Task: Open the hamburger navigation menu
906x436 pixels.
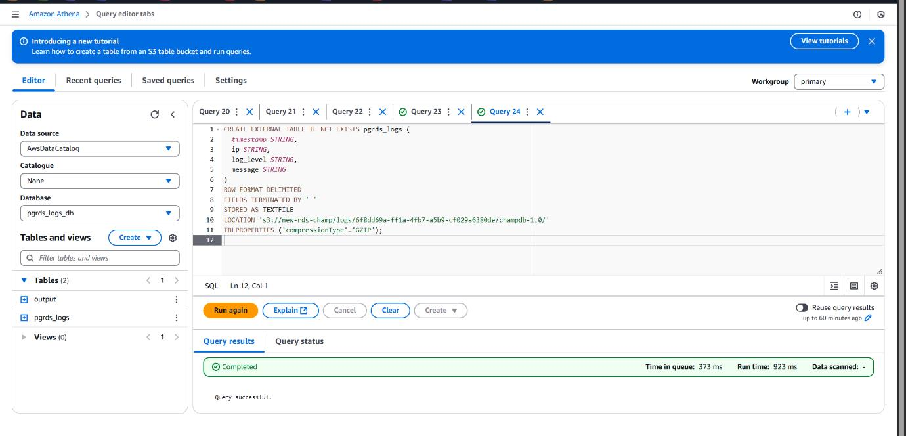Action: pos(16,14)
